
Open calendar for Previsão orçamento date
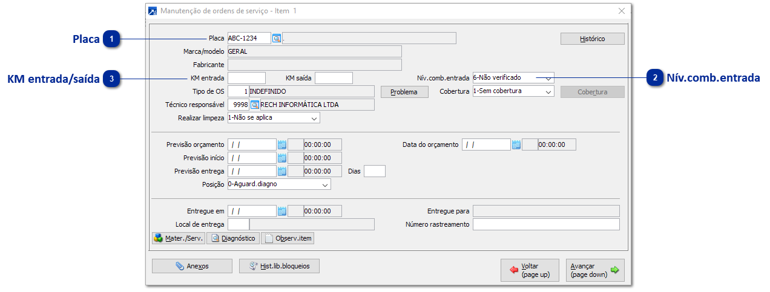tap(281, 145)
